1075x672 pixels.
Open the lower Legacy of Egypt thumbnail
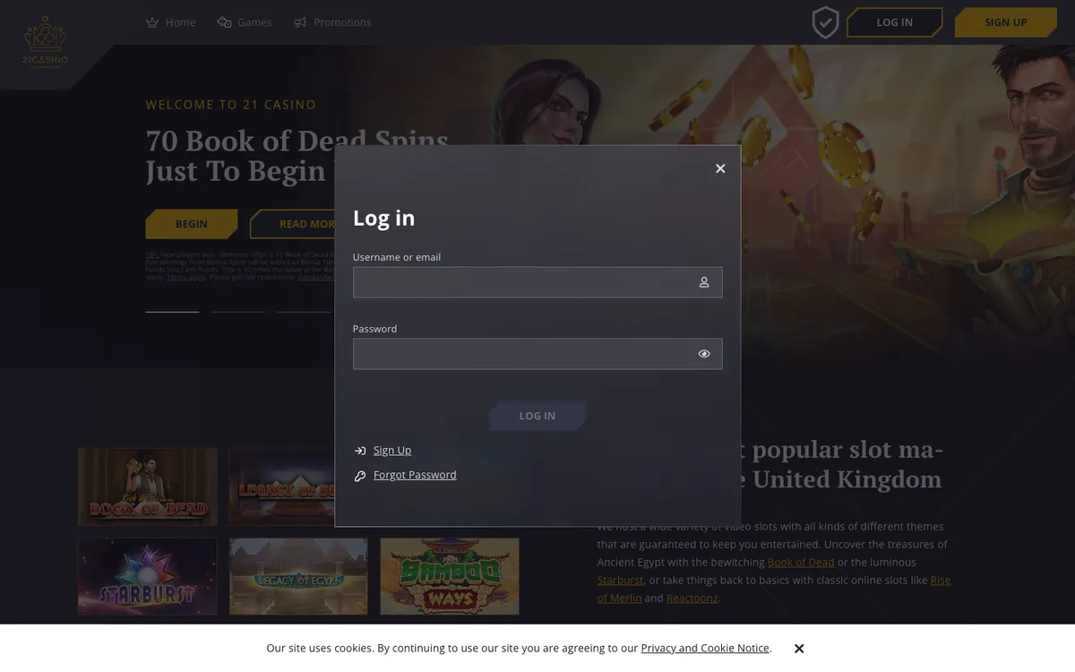[298, 576]
